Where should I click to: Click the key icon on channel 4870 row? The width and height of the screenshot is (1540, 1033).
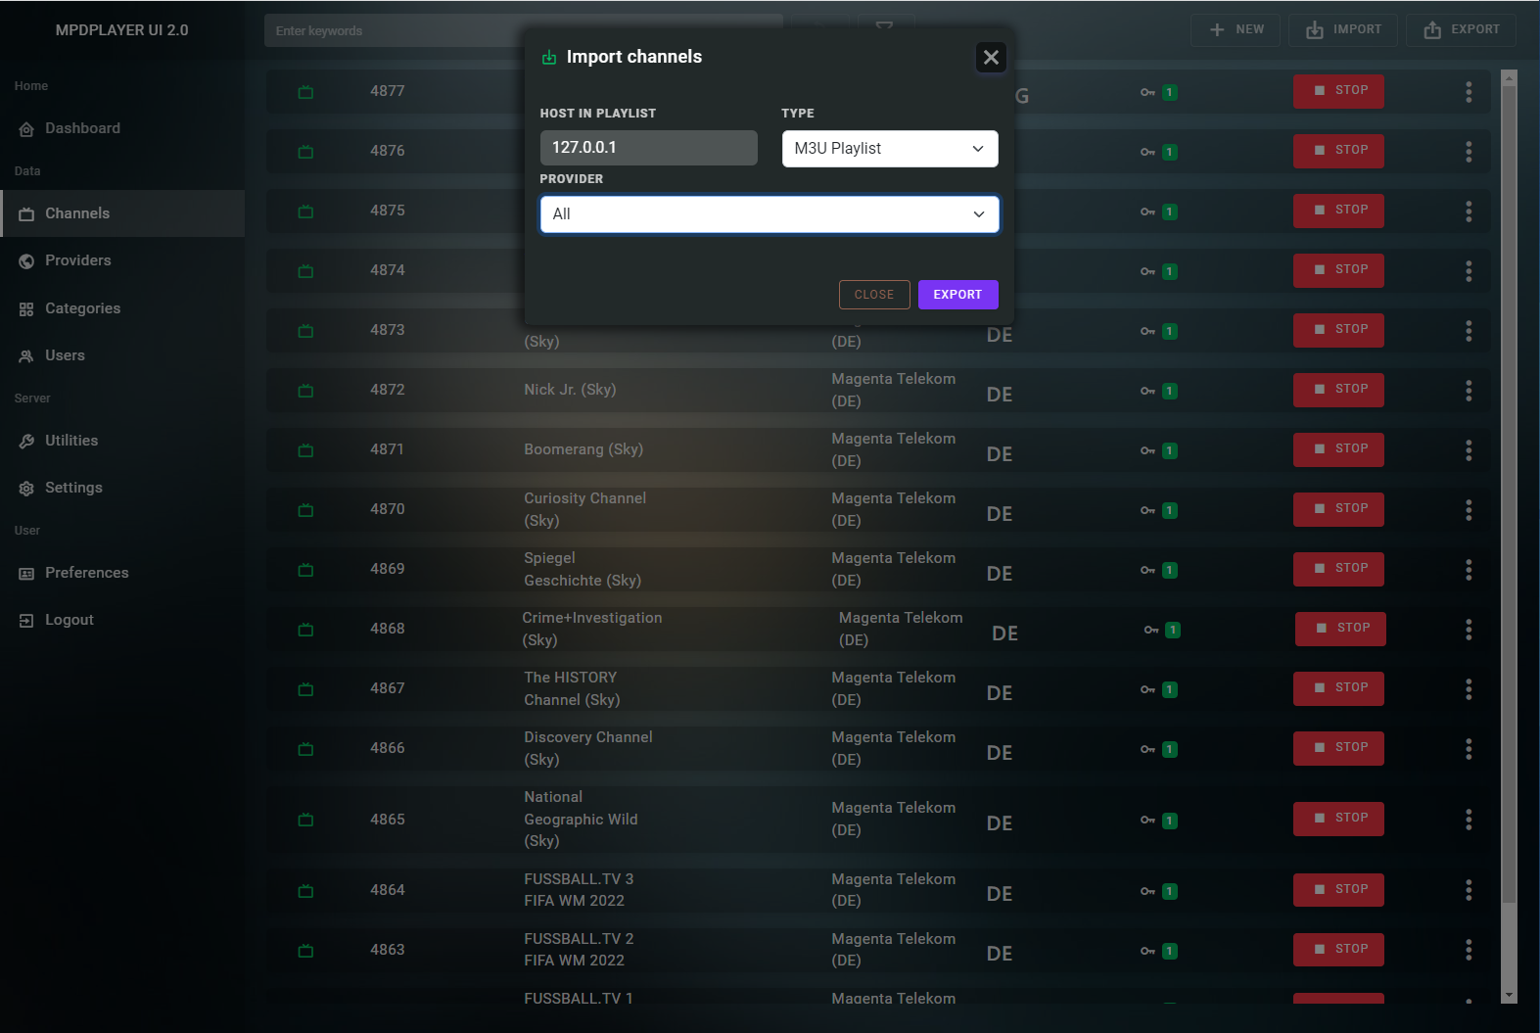pyautogui.click(x=1147, y=510)
